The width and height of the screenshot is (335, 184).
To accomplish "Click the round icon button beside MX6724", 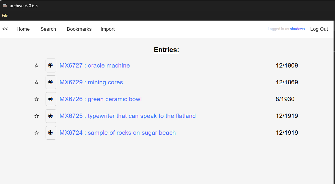I will (x=51, y=133).
